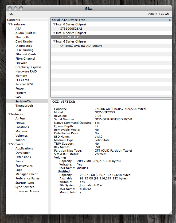Viewport: 176px width, 223px height.
Task: Select Preference Panes in the sidebar
Action: tap(28, 178)
